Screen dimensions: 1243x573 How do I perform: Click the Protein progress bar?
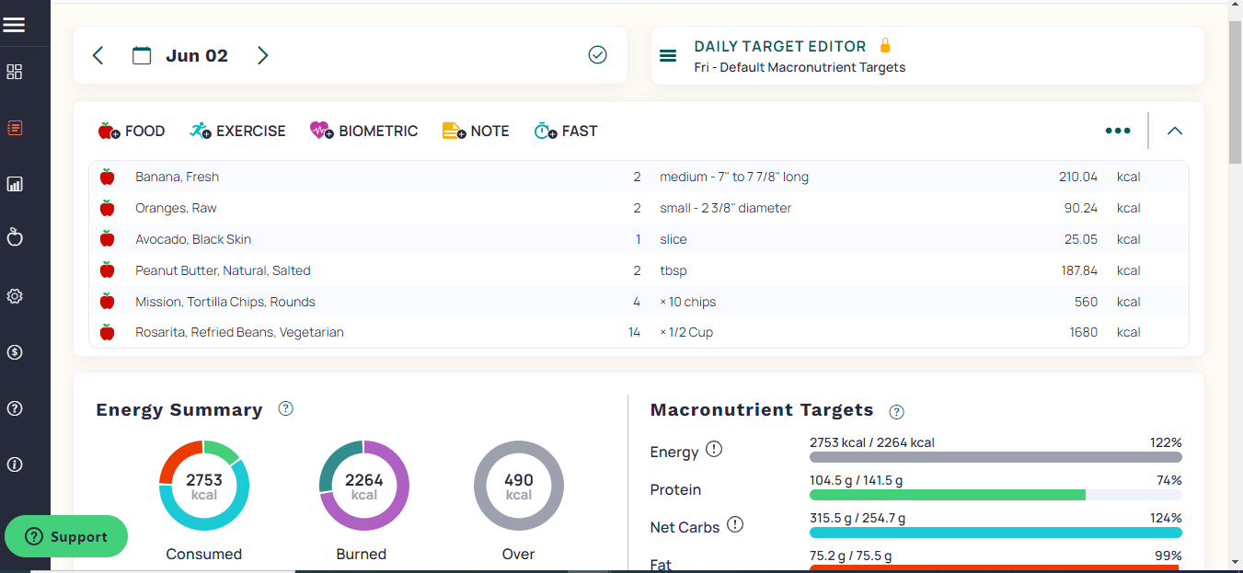pos(995,495)
